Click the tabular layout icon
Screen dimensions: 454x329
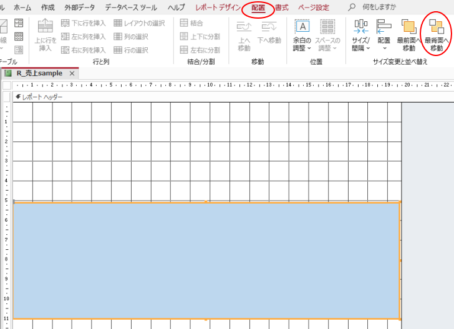(19, 37)
